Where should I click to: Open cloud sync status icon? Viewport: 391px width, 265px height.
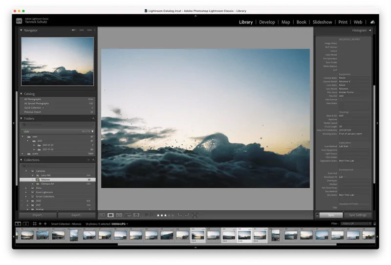tap(372, 22)
